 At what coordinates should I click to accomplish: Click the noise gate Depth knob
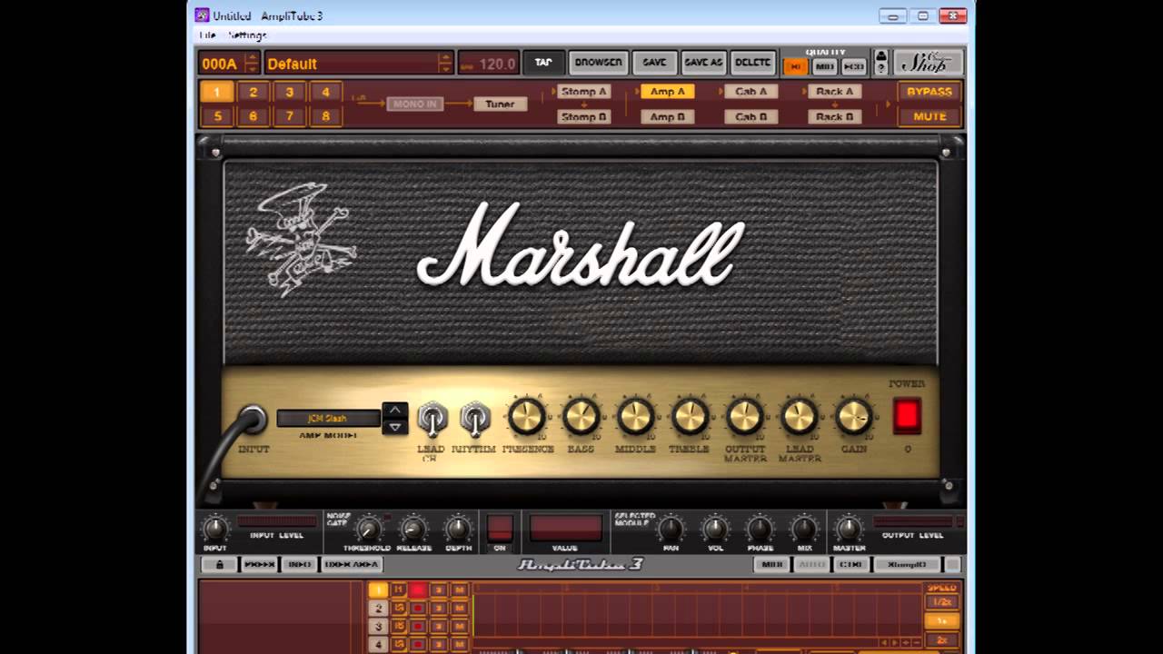point(458,529)
